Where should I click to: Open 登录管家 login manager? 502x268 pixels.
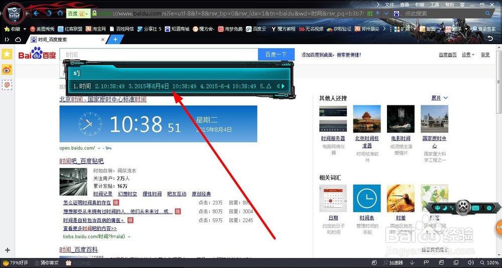pos(484,29)
